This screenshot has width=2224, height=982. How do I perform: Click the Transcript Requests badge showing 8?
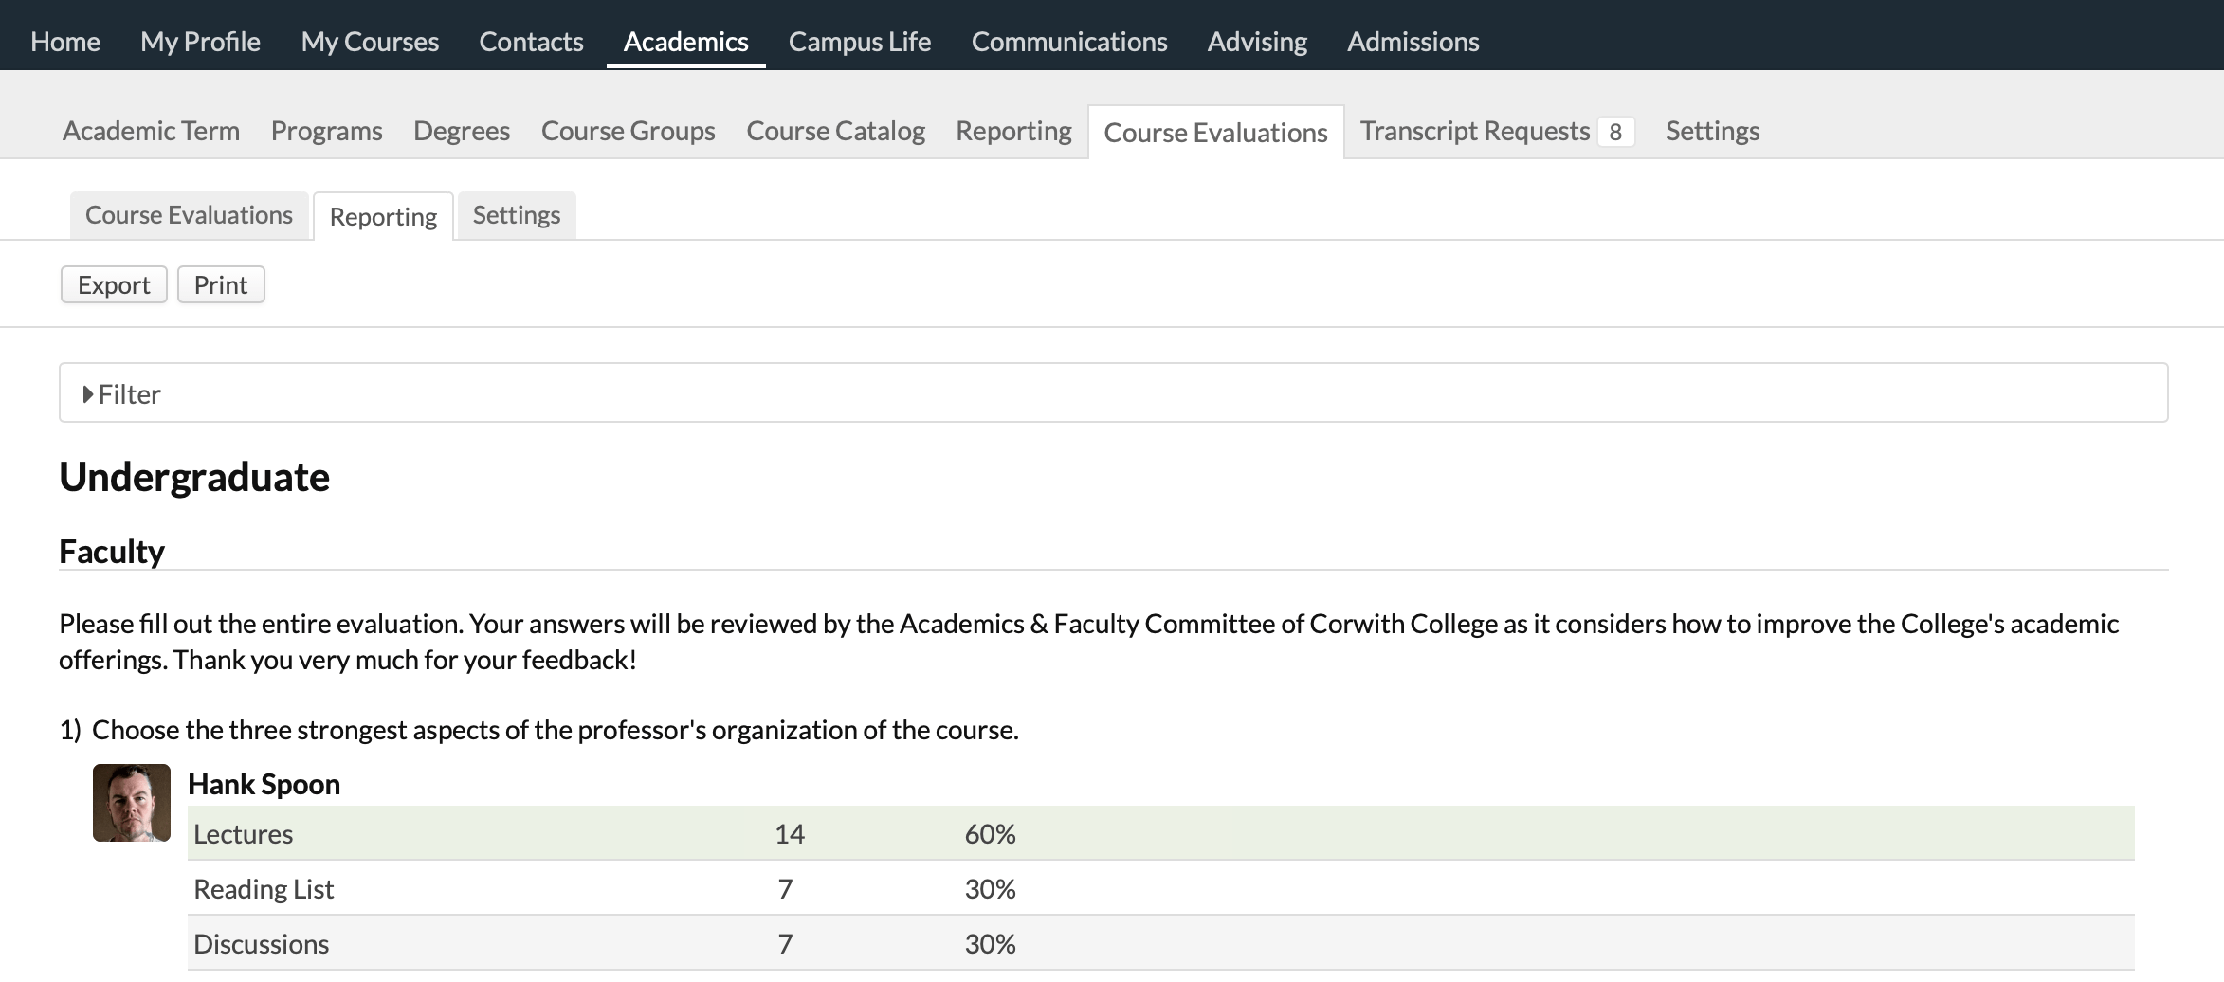click(x=1615, y=132)
